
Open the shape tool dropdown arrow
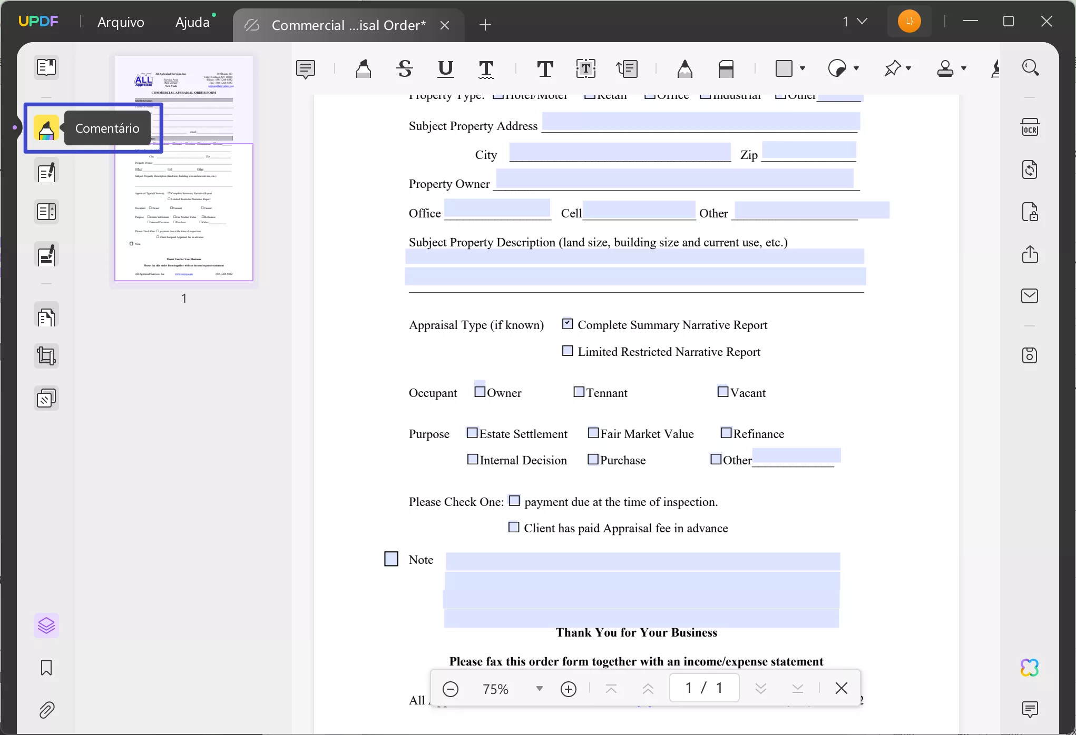point(803,69)
